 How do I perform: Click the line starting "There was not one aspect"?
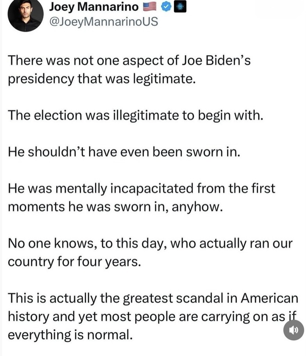point(129,61)
